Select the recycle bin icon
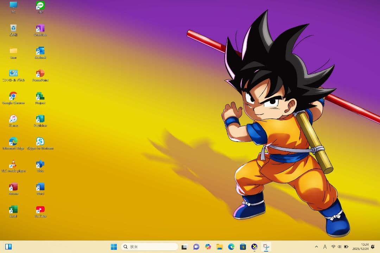Image resolution: width=380 pixels, height=253 pixels. coord(13,28)
